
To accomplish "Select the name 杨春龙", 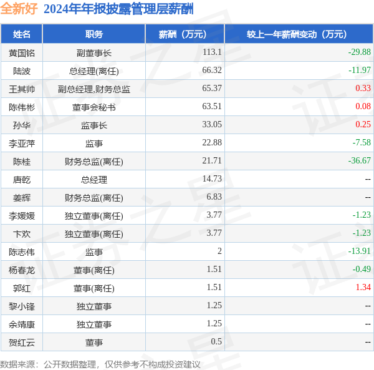I will [22, 270].
